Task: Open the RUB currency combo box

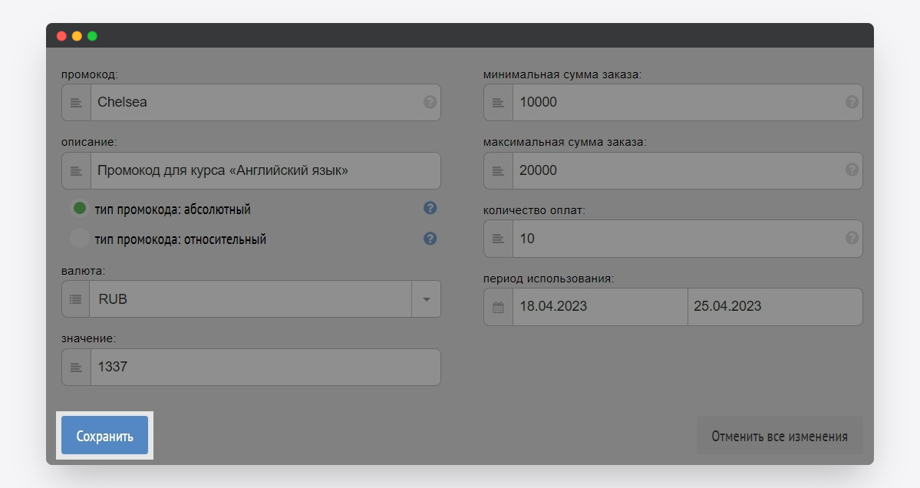Action: [x=249, y=299]
